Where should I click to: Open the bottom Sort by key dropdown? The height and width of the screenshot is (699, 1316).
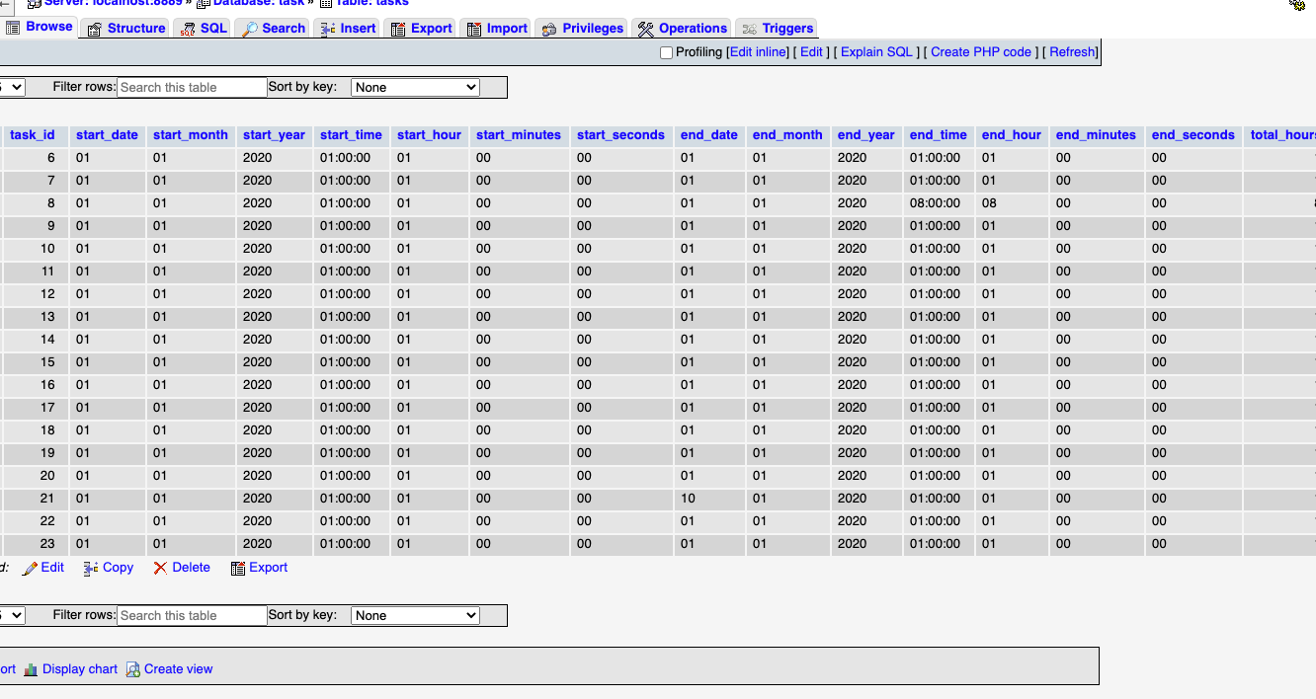(x=415, y=616)
